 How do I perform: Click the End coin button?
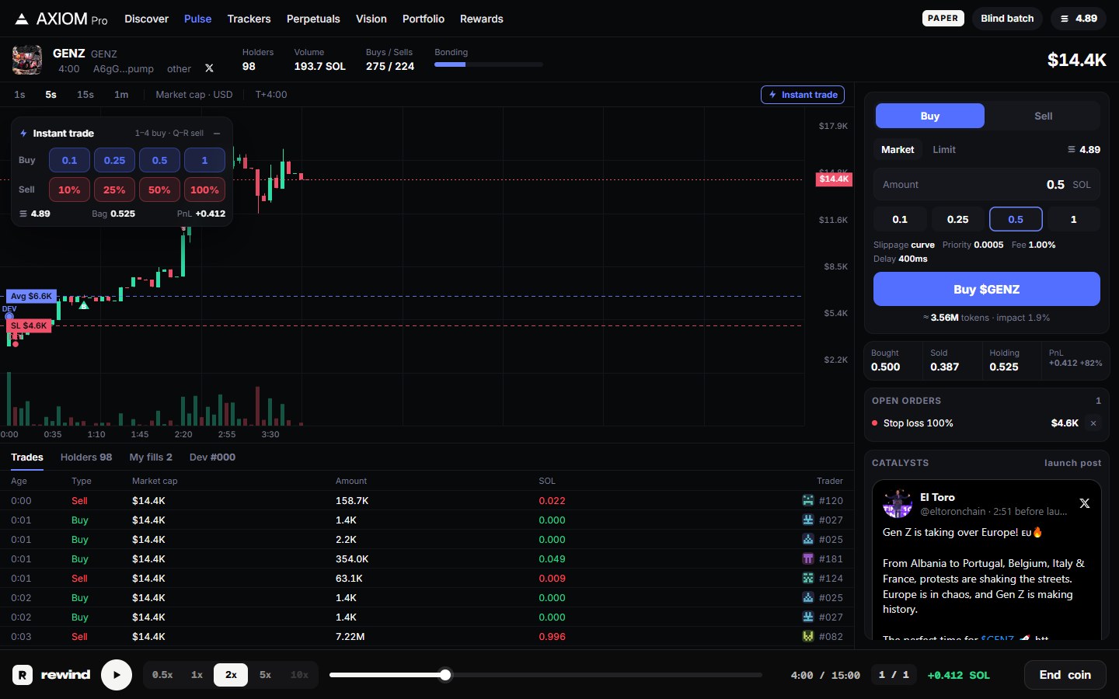coord(1065,675)
